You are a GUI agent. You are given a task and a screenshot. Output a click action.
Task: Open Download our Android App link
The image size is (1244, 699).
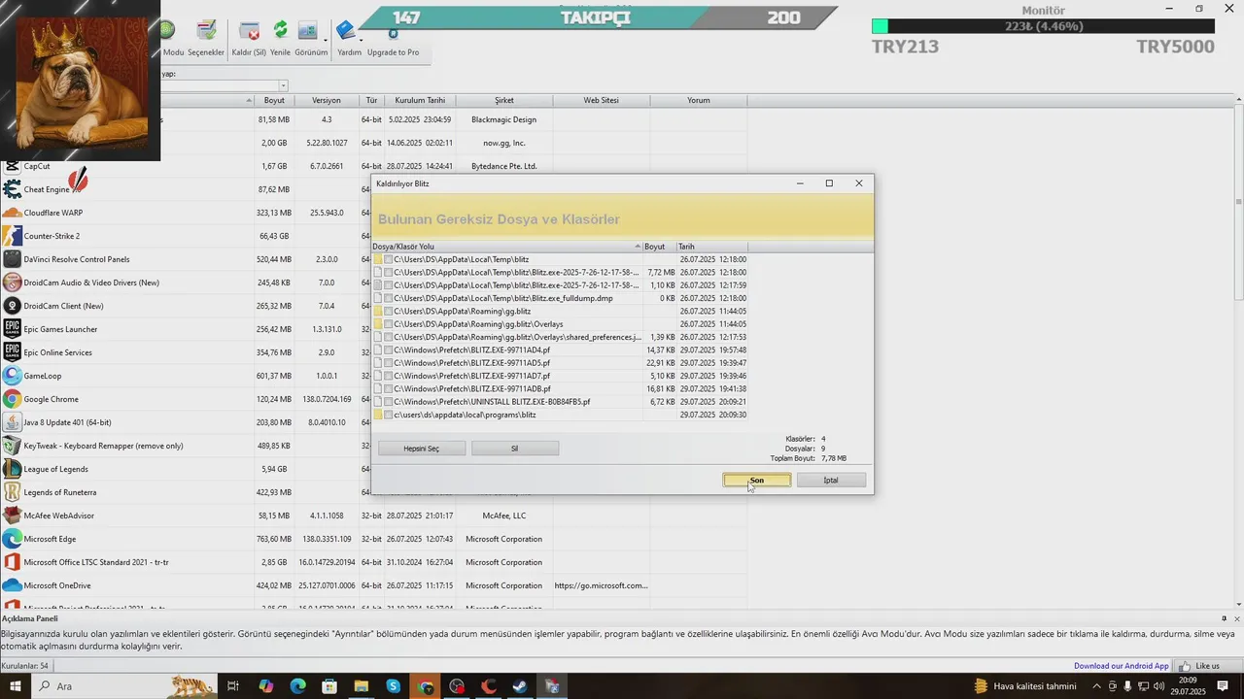click(x=1122, y=666)
